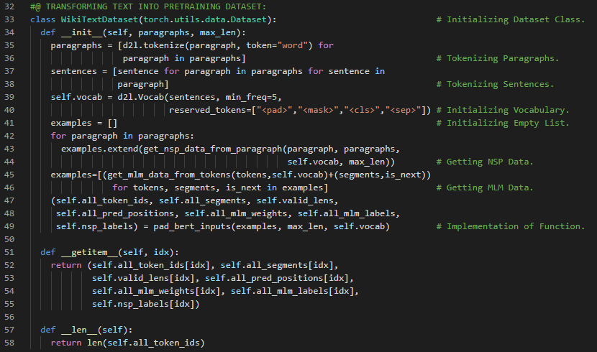The width and height of the screenshot is (597, 352).
Task: Click line number 33 in the gutter
Action: pyautogui.click(x=12, y=19)
